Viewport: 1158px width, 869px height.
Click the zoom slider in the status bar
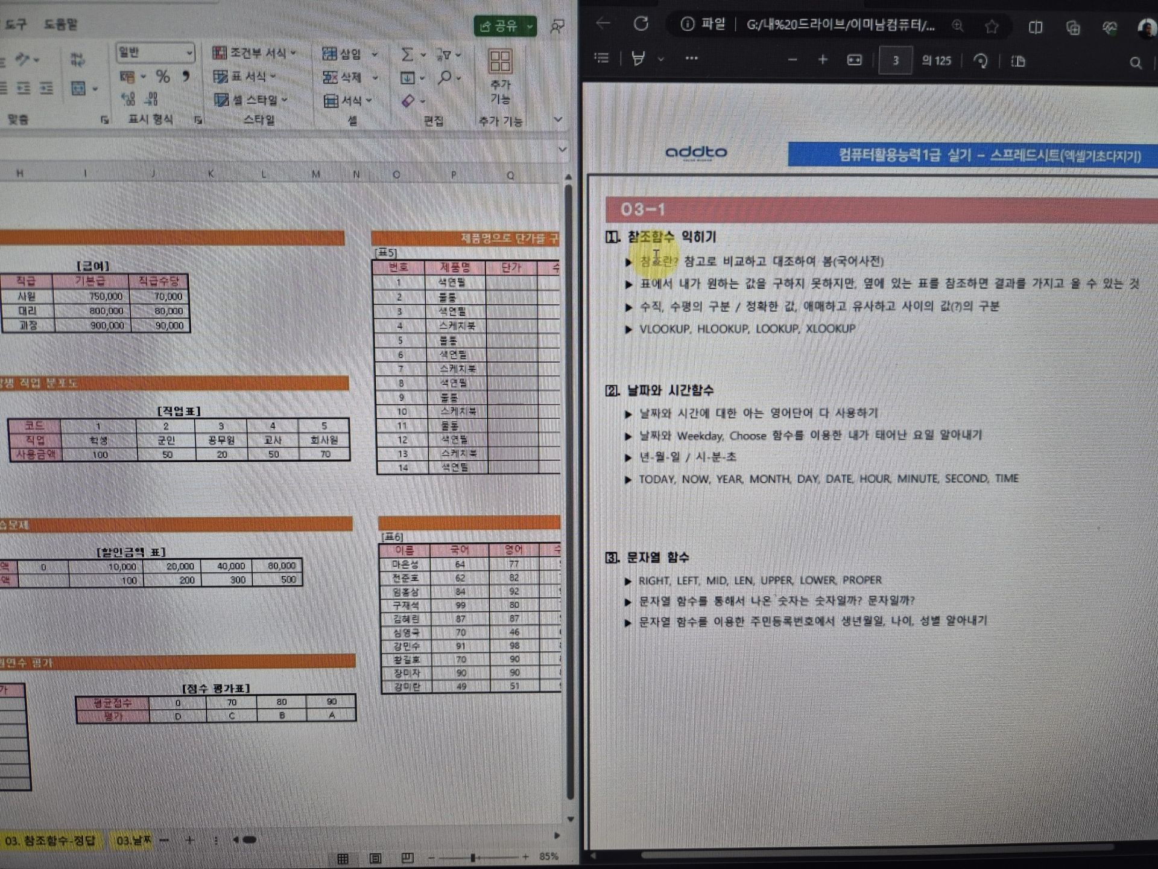473,857
